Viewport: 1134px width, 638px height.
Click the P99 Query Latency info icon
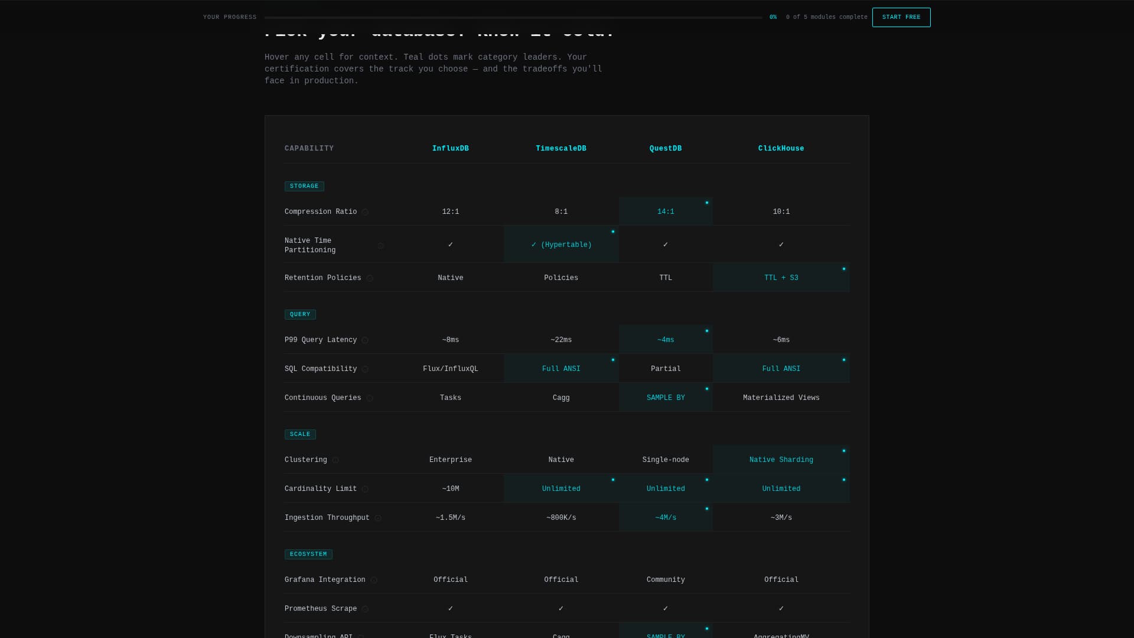click(365, 340)
